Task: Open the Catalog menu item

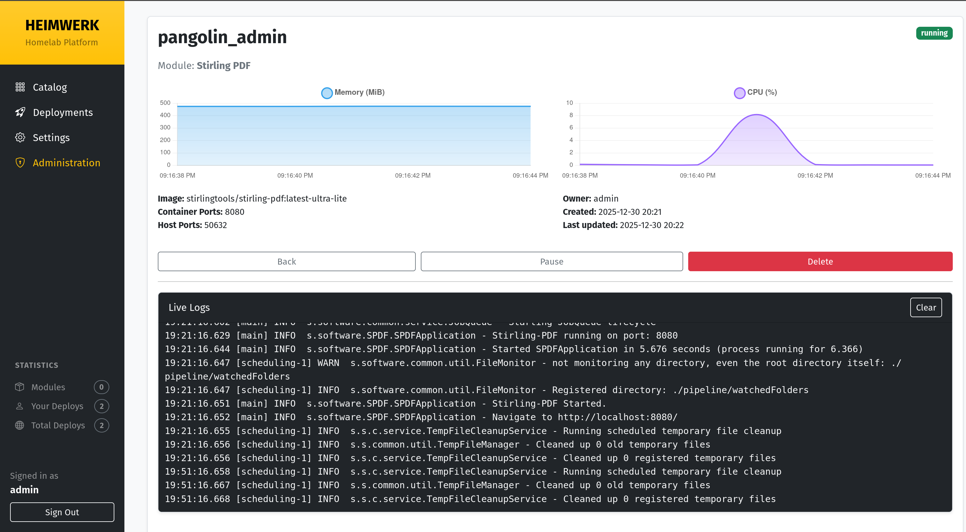Action: [50, 87]
